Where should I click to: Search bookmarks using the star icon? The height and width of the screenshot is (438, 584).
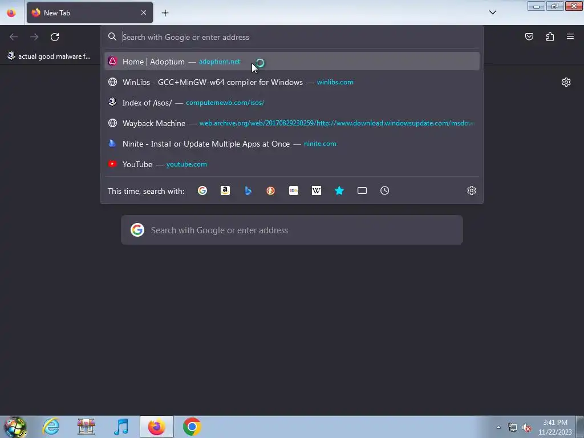(339, 190)
